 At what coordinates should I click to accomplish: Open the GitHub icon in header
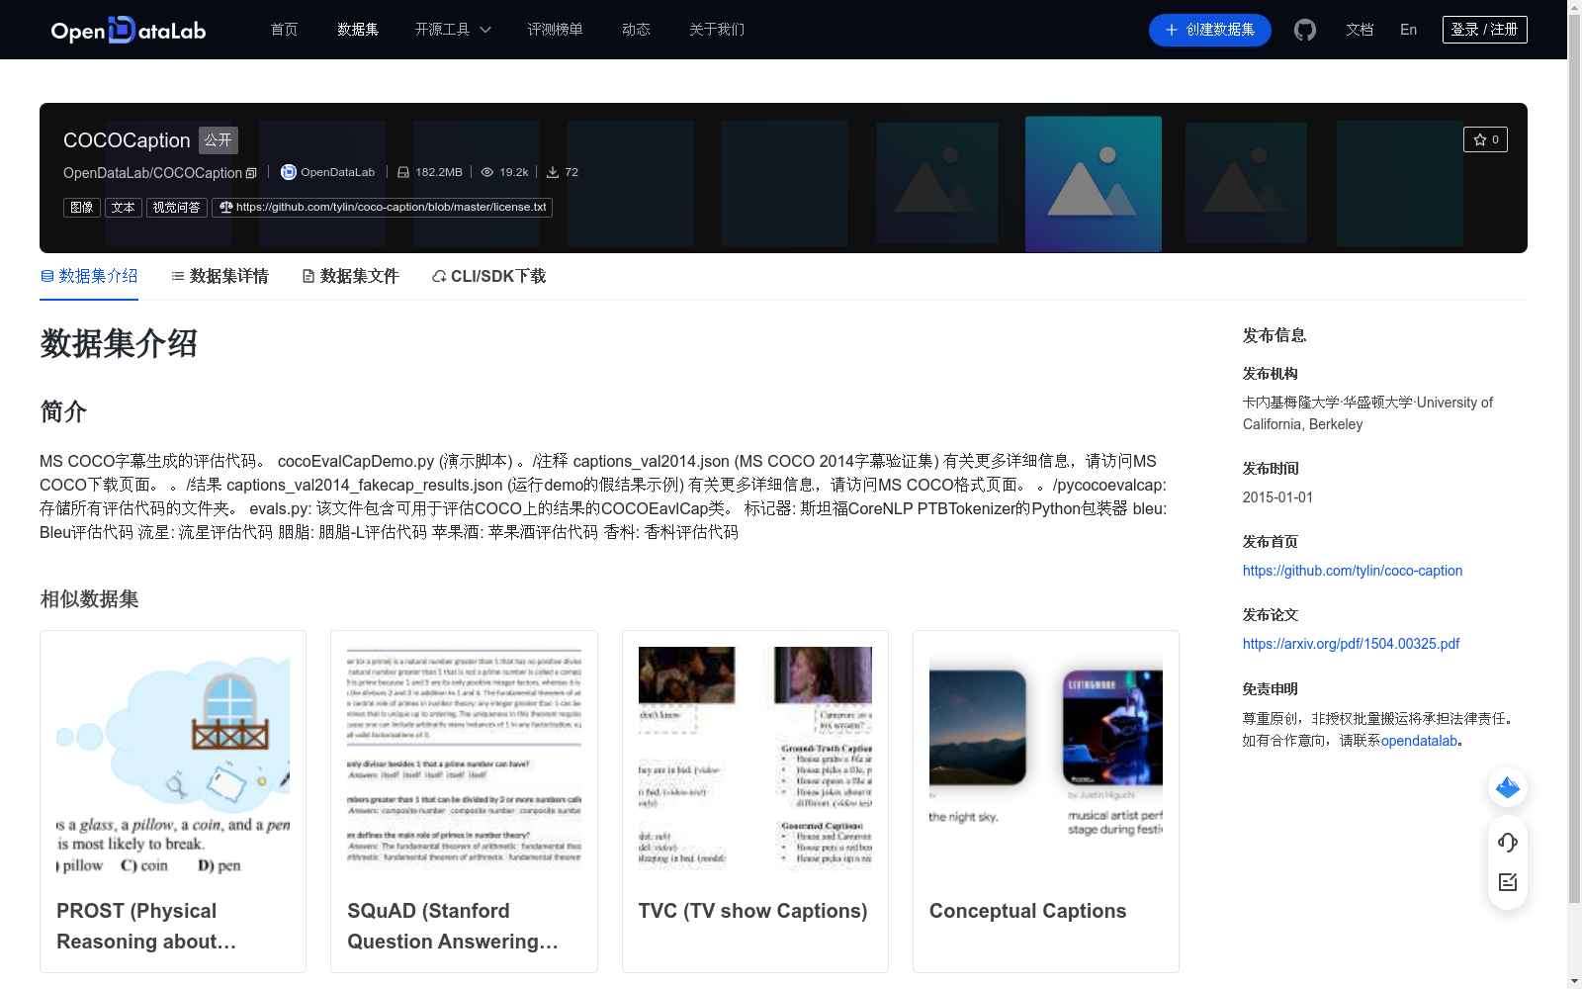coord(1305,30)
